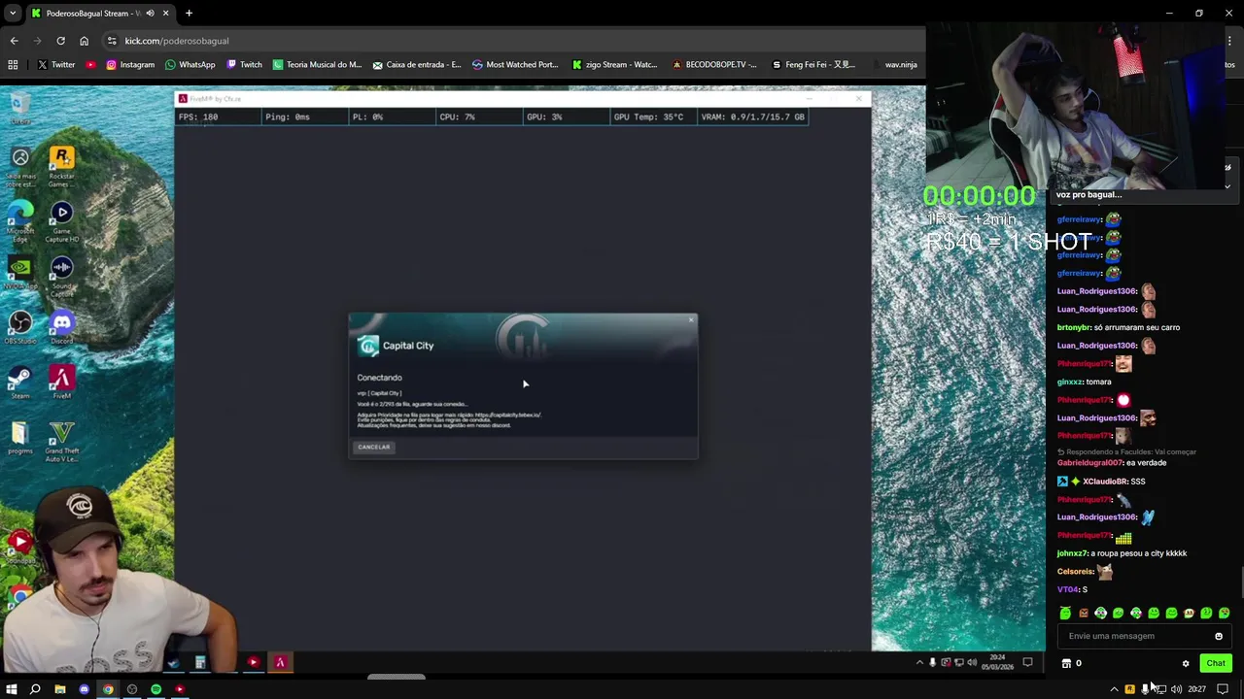This screenshot has height=699, width=1244.
Task: Click green Chat send button
Action: click(1216, 663)
